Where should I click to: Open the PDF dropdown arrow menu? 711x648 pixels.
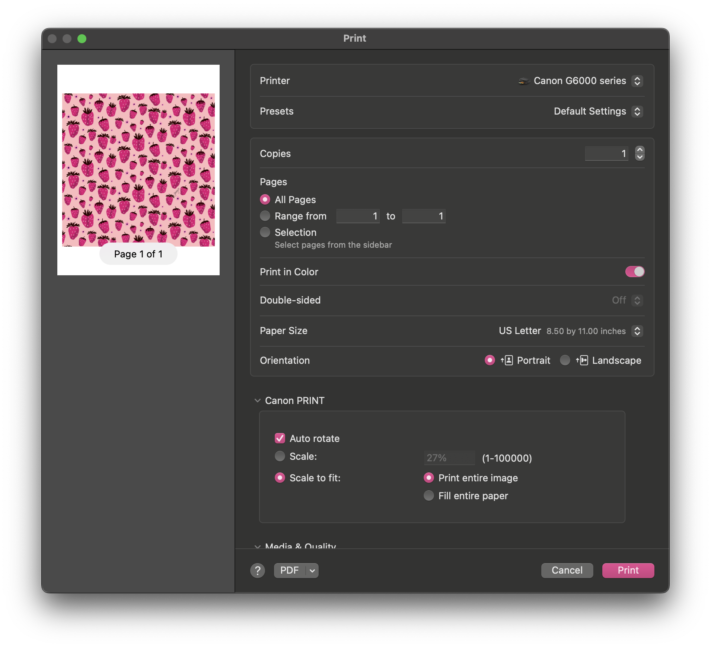(x=312, y=570)
